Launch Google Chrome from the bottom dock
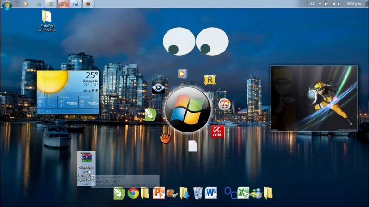369x207 pixels. click(x=133, y=193)
